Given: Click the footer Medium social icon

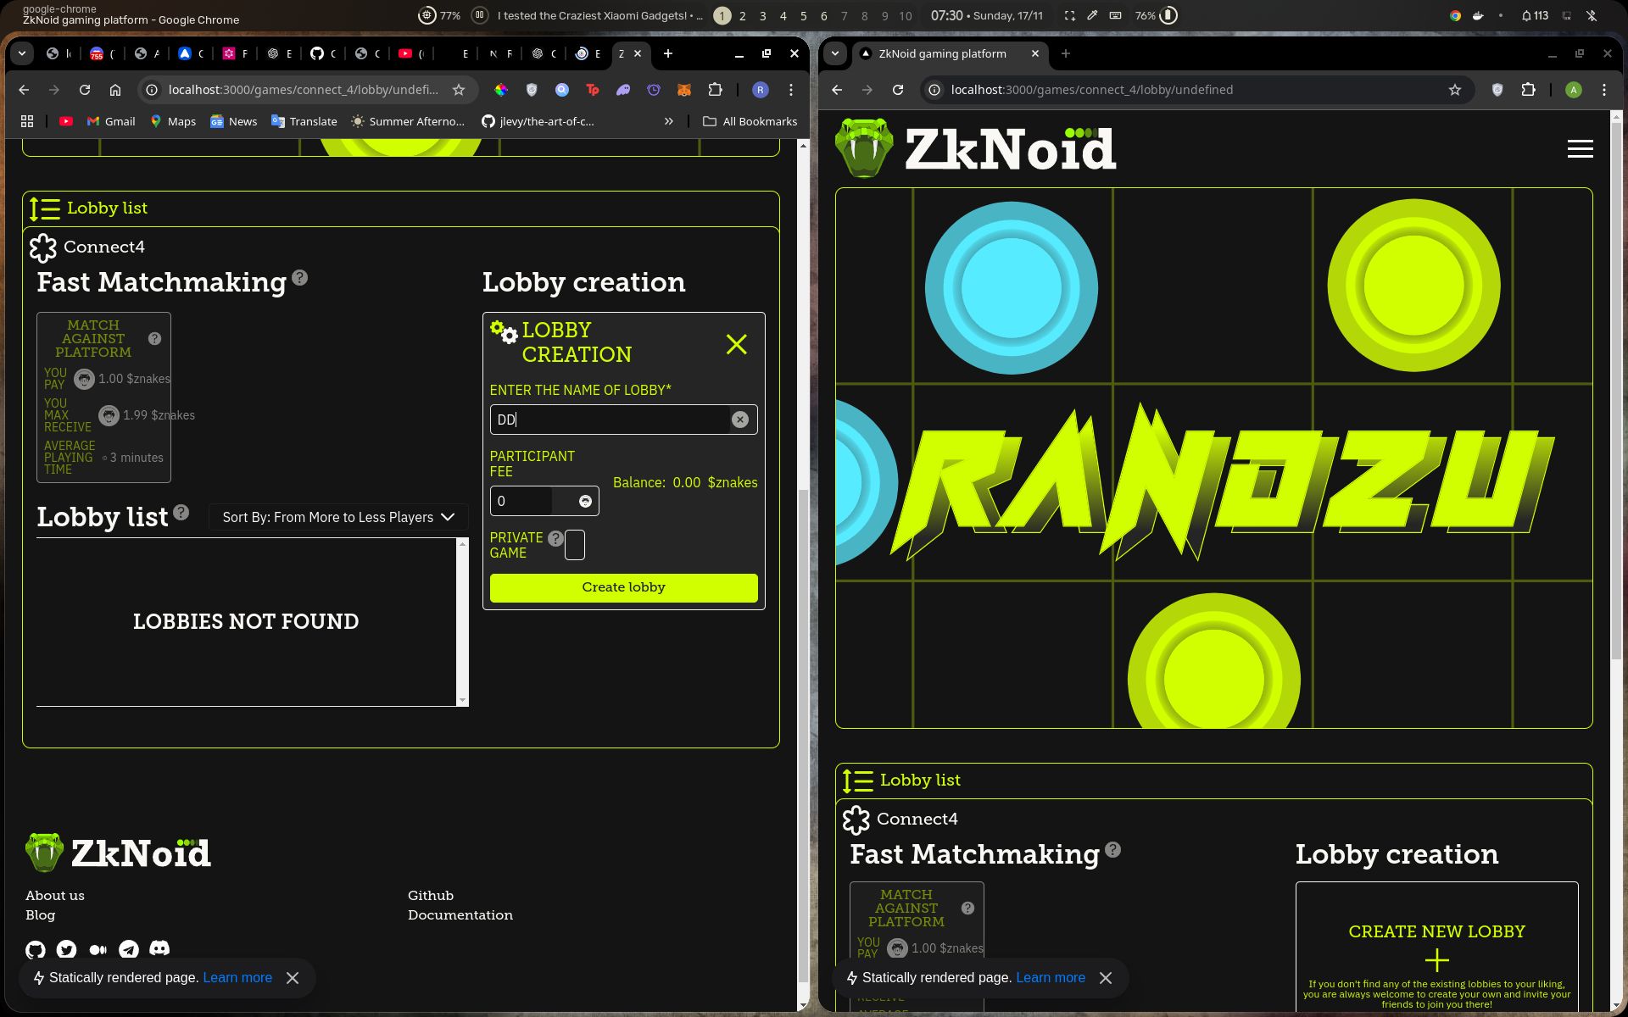Looking at the screenshot, I should point(98,949).
